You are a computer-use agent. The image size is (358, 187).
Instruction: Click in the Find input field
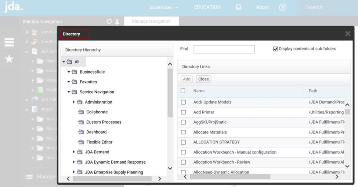click(224, 49)
